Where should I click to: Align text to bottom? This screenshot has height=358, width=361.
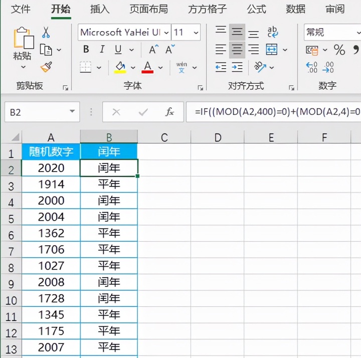coord(254,34)
